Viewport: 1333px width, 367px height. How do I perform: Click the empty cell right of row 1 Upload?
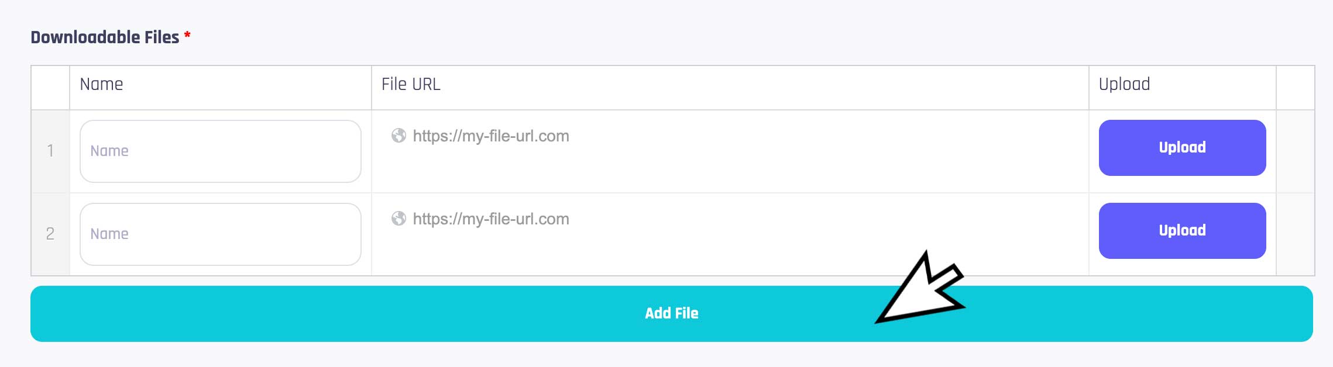pyautogui.click(x=1295, y=151)
